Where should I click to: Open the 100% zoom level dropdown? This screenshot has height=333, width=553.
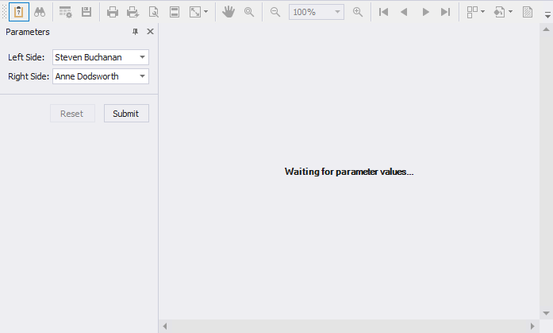(x=338, y=12)
